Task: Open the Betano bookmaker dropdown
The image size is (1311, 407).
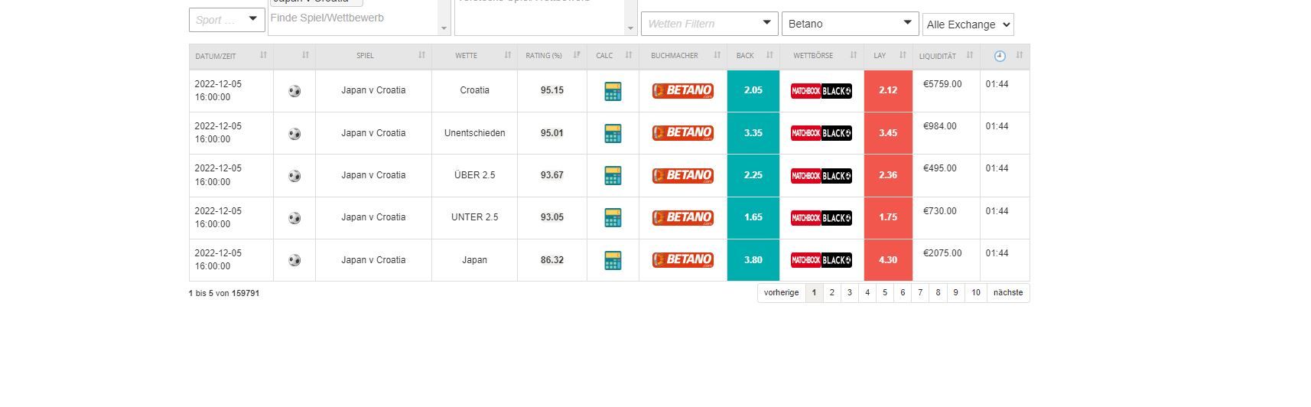Action: tap(850, 24)
